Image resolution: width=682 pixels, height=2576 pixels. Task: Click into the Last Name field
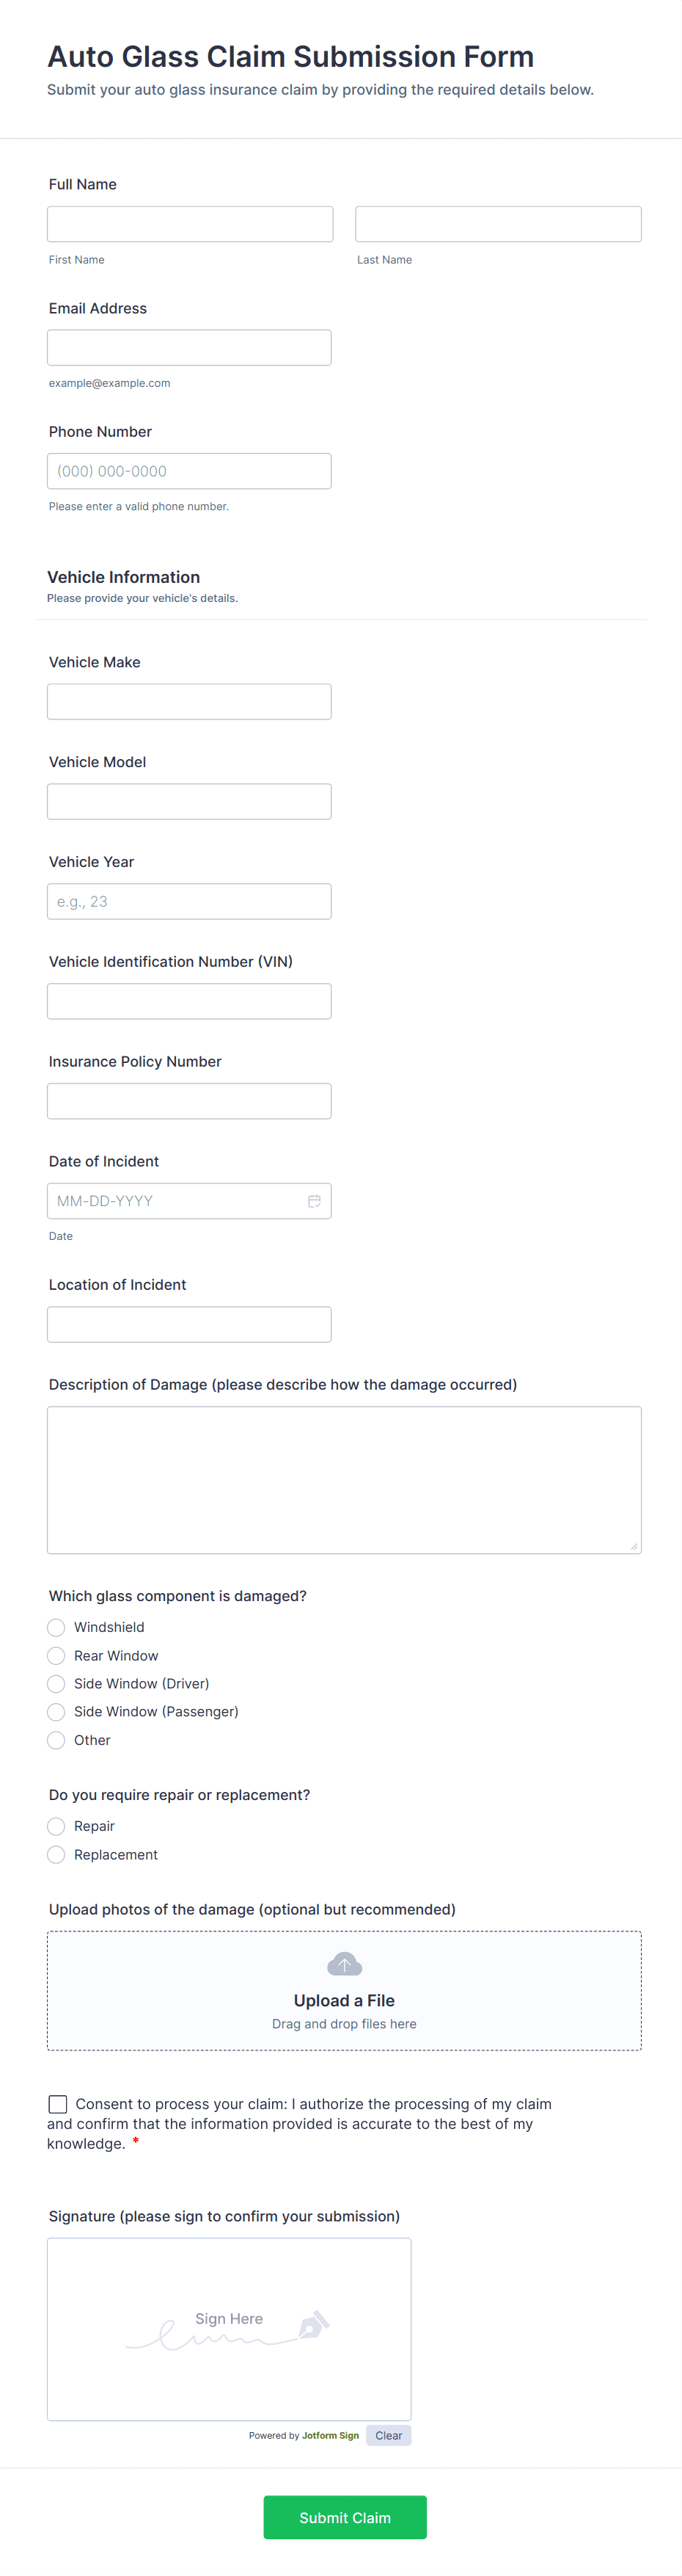click(x=498, y=224)
